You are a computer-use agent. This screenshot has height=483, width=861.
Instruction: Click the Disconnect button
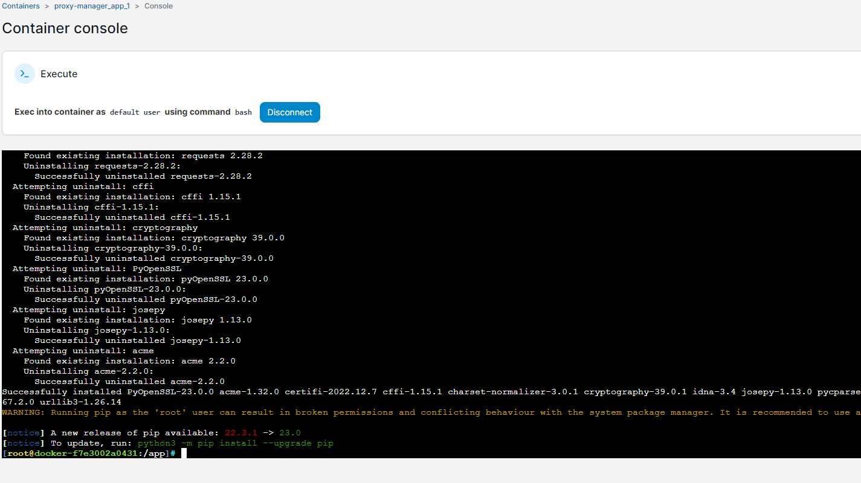(x=290, y=112)
